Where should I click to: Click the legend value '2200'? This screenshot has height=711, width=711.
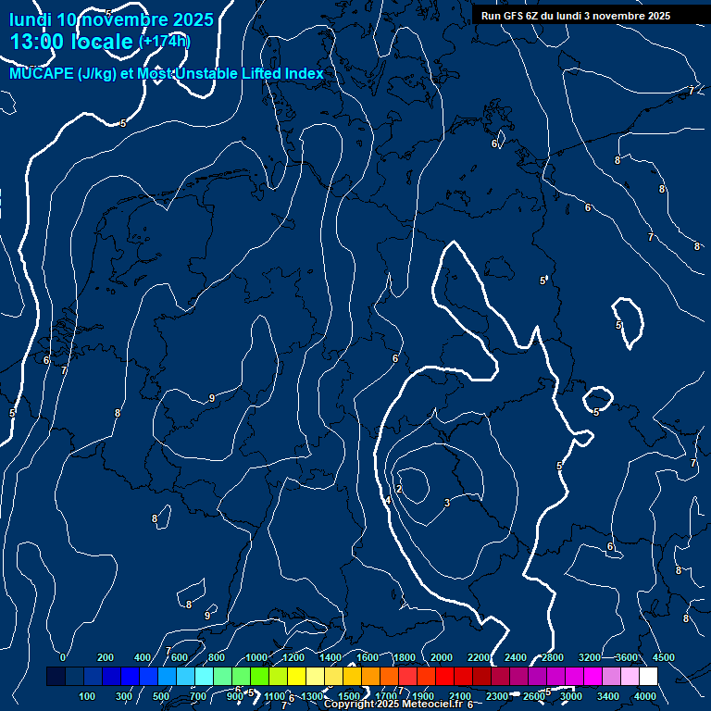point(479,657)
